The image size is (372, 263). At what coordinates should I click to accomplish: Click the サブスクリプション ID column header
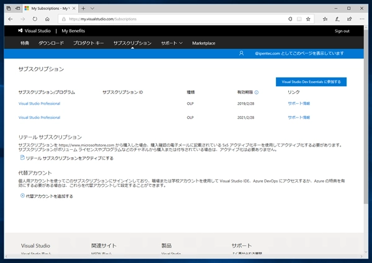click(123, 92)
